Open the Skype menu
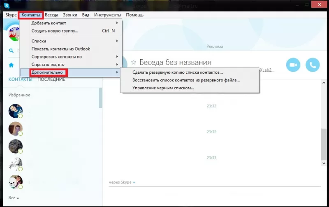This screenshot has height=207, width=329. [x=11, y=15]
